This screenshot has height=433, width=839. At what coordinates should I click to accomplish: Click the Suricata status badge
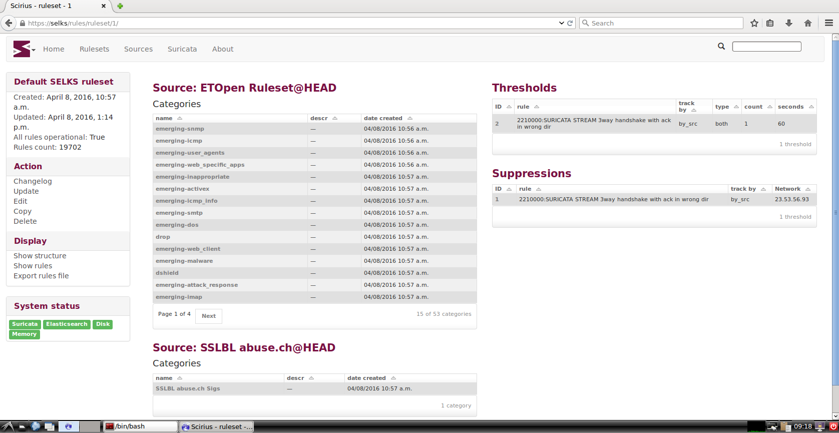point(25,324)
